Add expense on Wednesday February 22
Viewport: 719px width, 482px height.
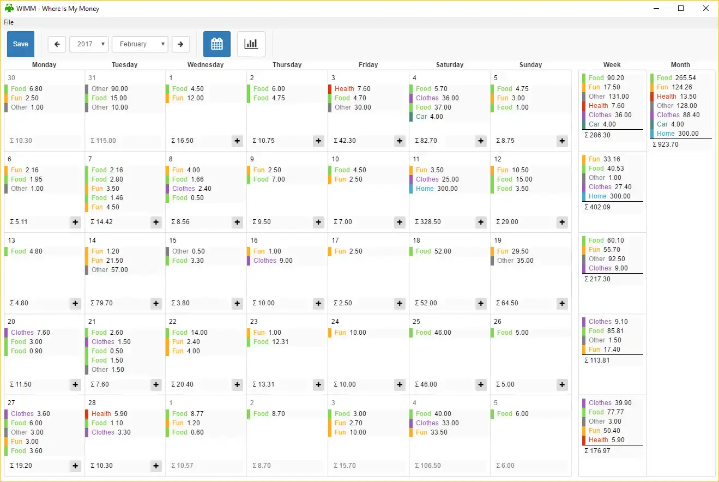coord(237,384)
